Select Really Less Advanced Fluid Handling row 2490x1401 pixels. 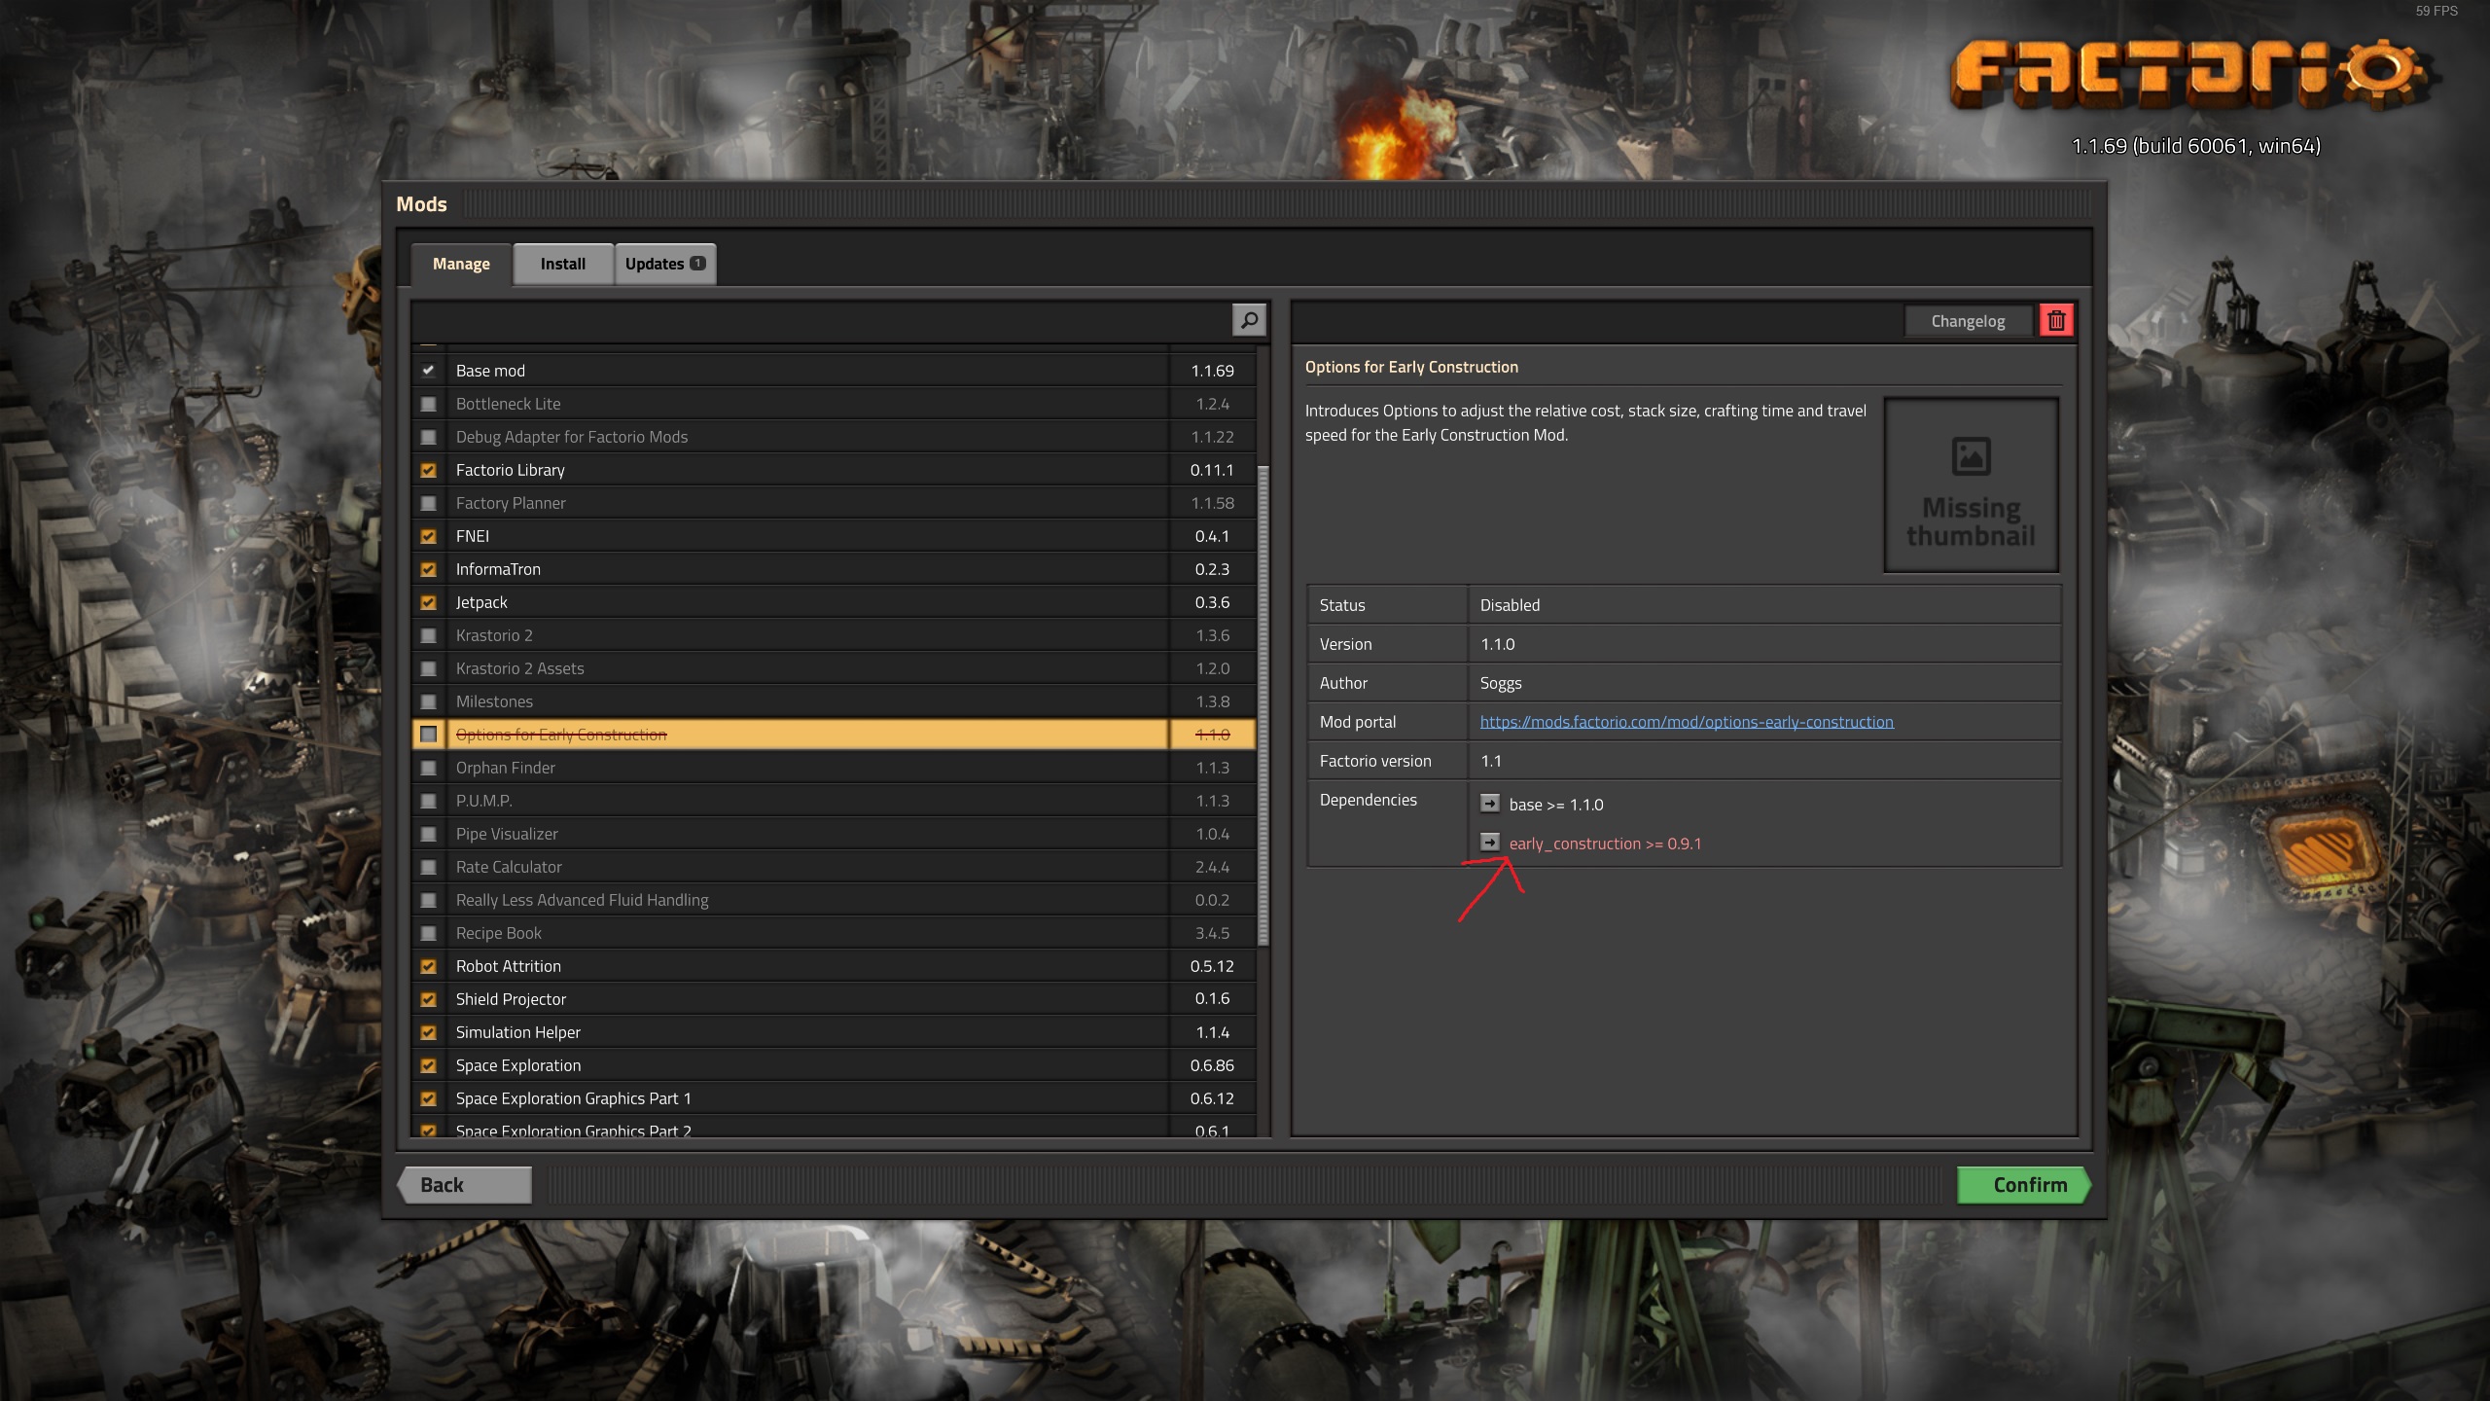pyautogui.click(x=833, y=900)
